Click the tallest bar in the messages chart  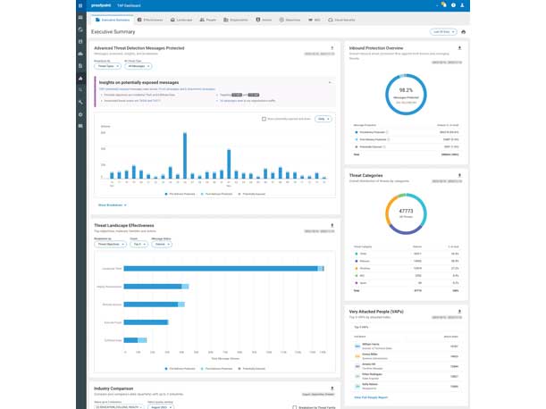point(185,155)
